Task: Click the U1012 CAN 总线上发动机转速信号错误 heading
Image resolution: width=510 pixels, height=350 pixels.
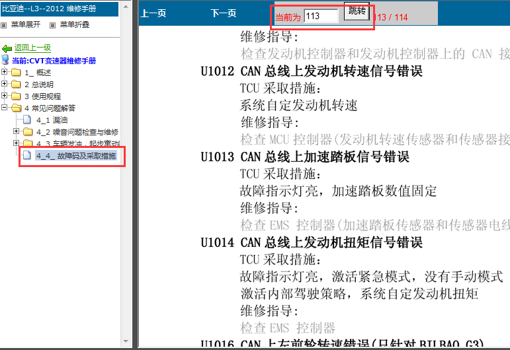Action: pos(312,71)
